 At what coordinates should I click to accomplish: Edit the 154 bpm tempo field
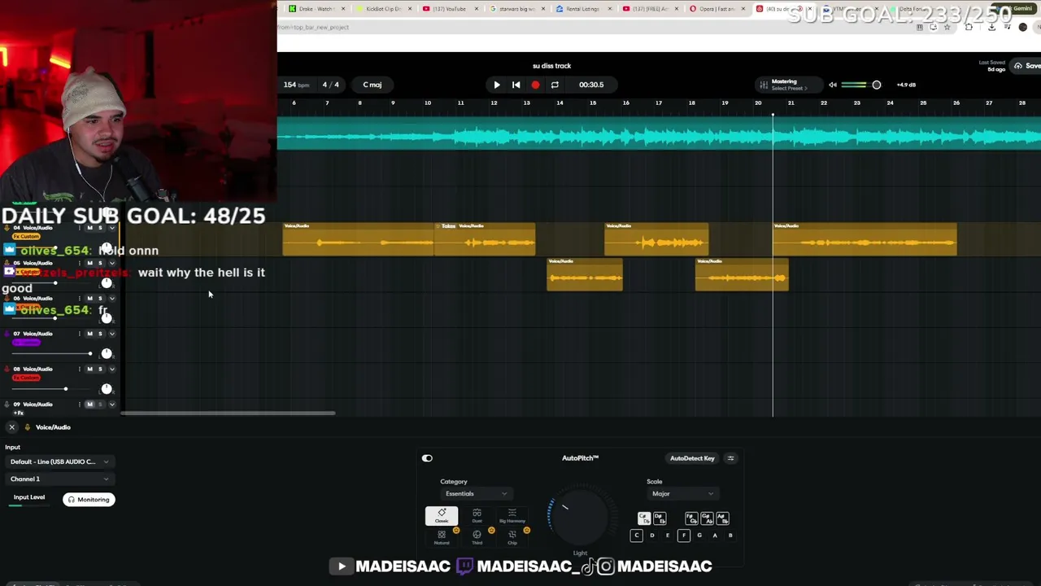[x=296, y=85]
